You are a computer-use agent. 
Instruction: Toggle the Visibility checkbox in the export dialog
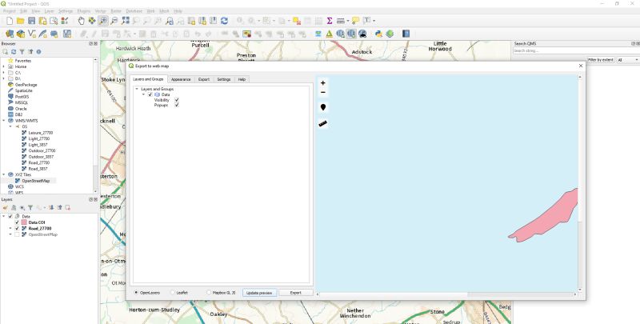point(177,100)
